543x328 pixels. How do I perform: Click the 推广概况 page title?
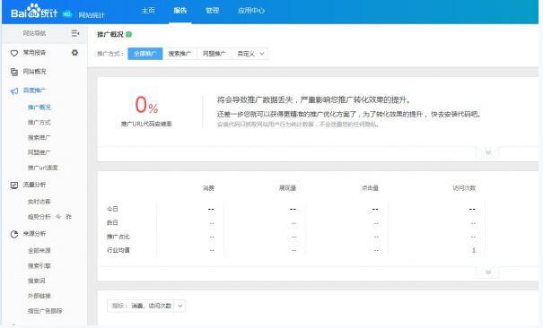tap(109, 34)
